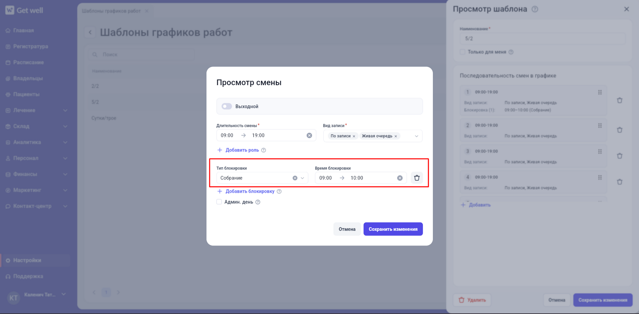Clear the block time 09:00–10:00

click(400, 178)
